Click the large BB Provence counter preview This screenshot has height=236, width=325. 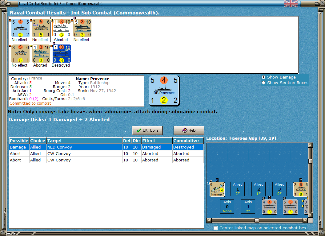[164, 91]
